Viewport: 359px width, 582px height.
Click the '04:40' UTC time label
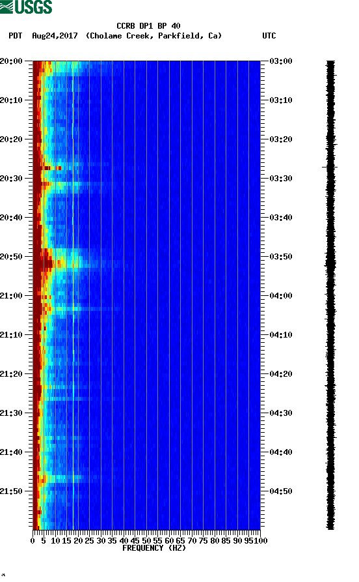[x=281, y=452]
